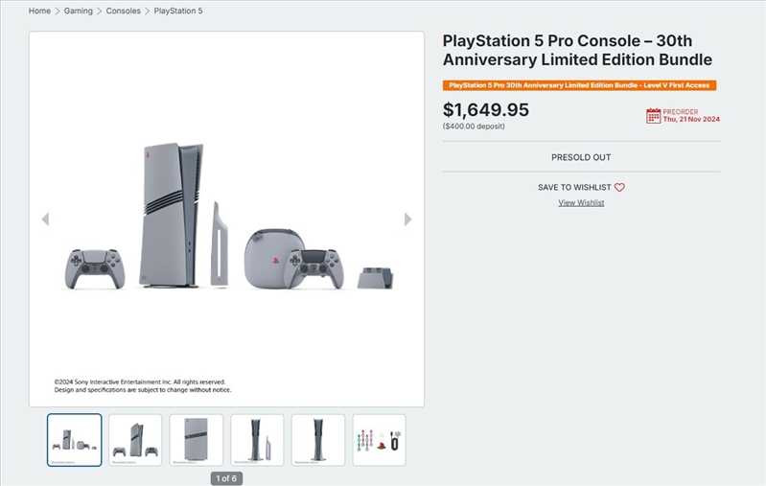Select the first thumbnail showing the full bundle

point(74,440)
